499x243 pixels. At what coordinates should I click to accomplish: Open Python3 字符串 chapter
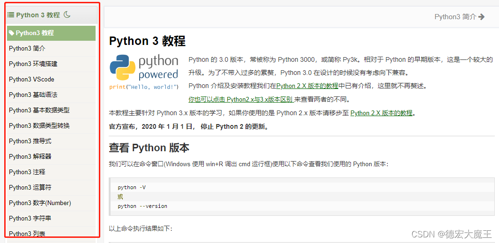click(51, 219)
